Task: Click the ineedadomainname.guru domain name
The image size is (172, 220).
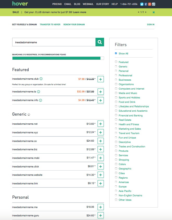Action: [x=26, y=216]
